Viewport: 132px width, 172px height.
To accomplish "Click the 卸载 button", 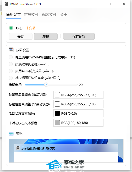I will pyautogui.click(x=46, y=36).
